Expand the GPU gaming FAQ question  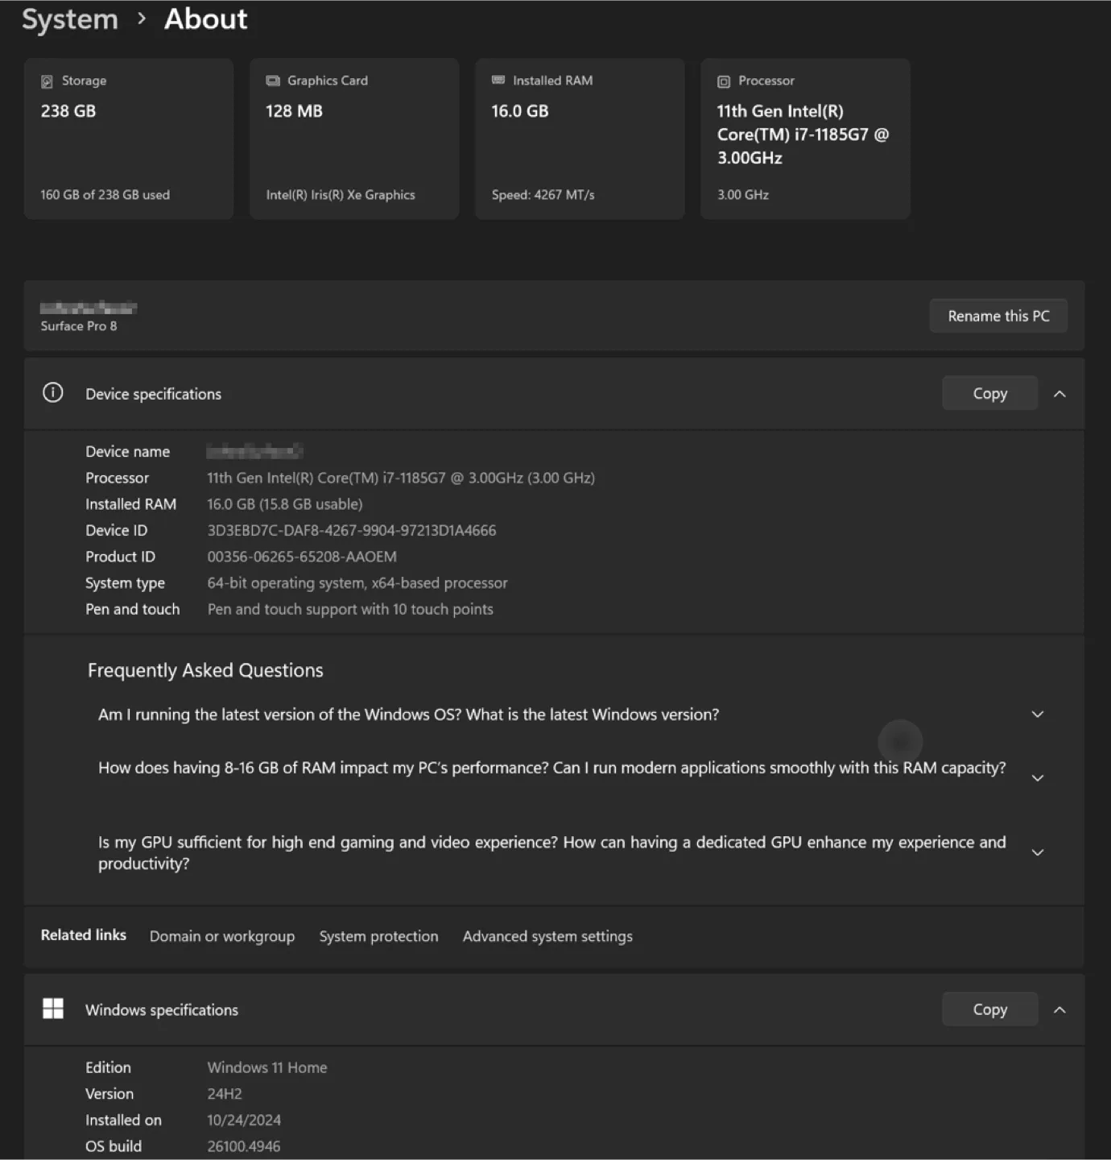(x=1037, y=851)
